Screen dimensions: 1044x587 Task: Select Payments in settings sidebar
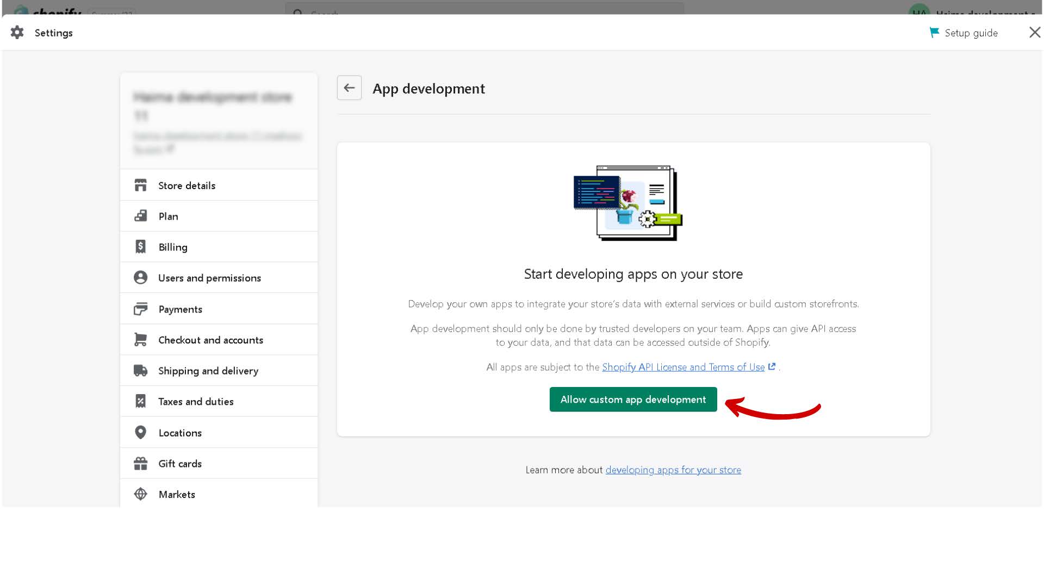(181, 309)
